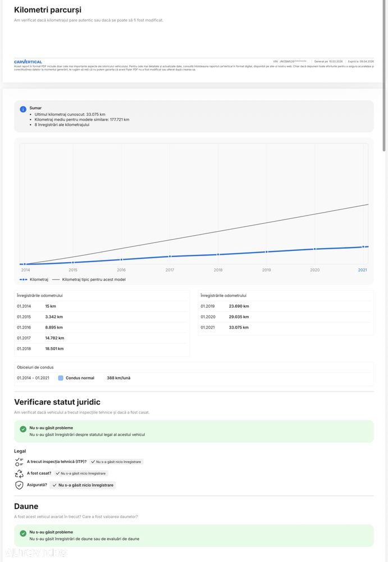Click ITP badge 'Nu s-a găsit nicio înregistrare'
This screenshot has height=562, width=388.
[116, 462]
